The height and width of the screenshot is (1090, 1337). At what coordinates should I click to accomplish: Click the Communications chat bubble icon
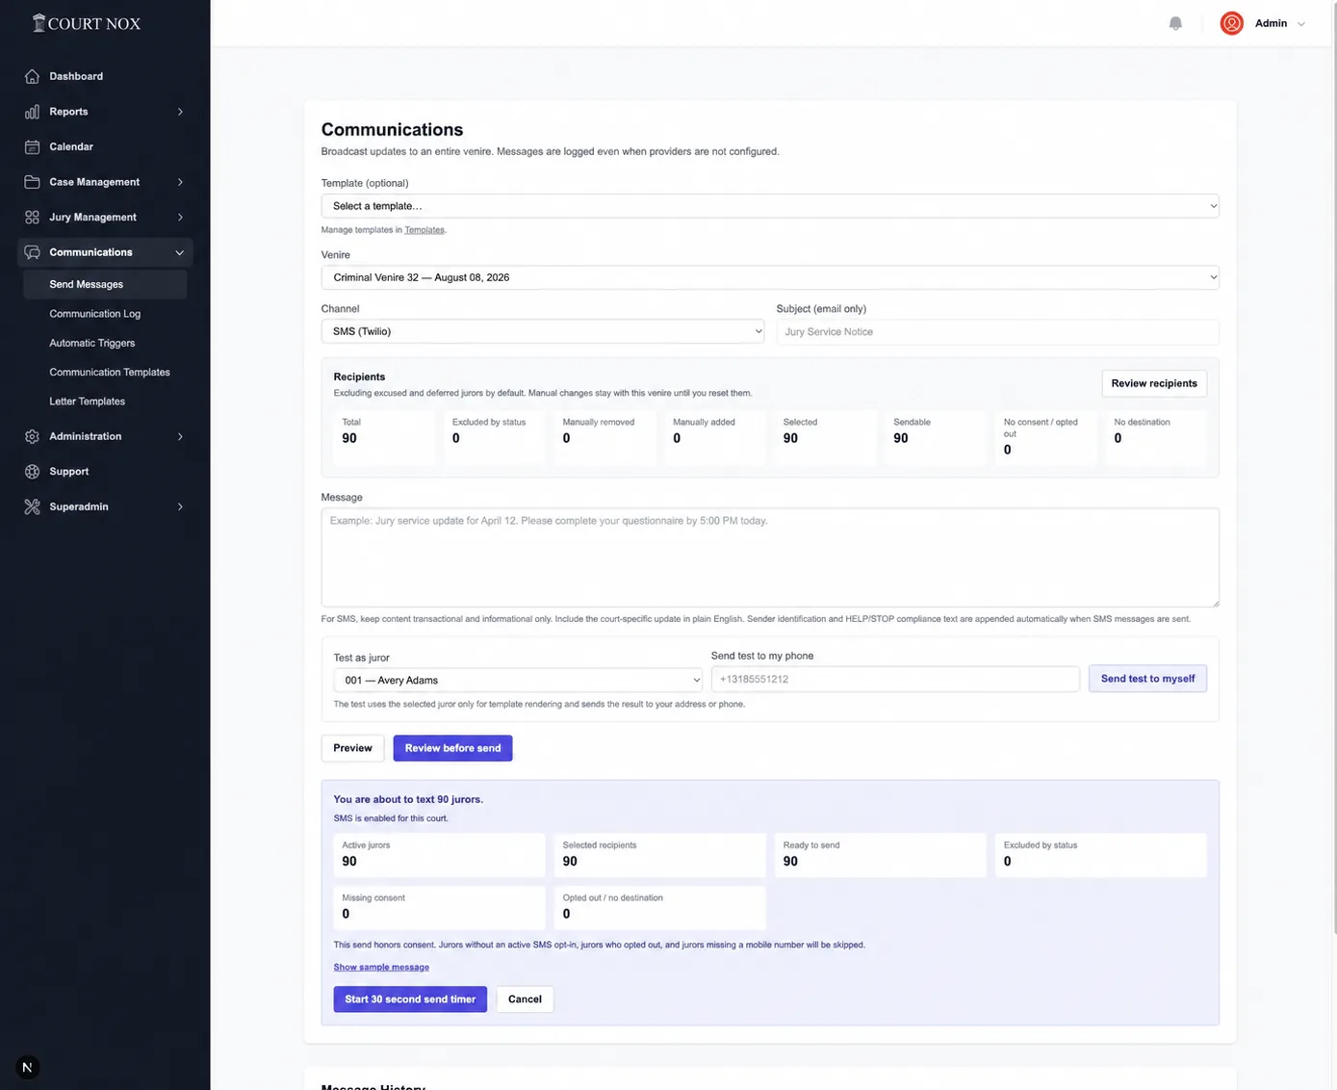point(32,252)
